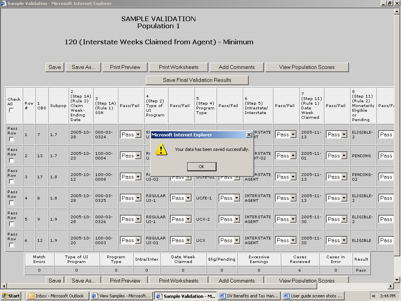Open Inbox - Microsoft Outlook from taskbar
The height and width of the screenshot is (301, 401).
tap(56, 296)
